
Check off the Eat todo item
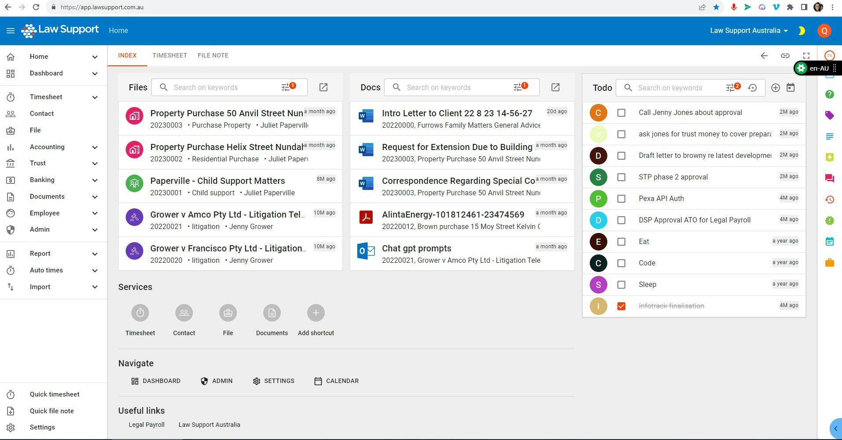coord(621,241)
